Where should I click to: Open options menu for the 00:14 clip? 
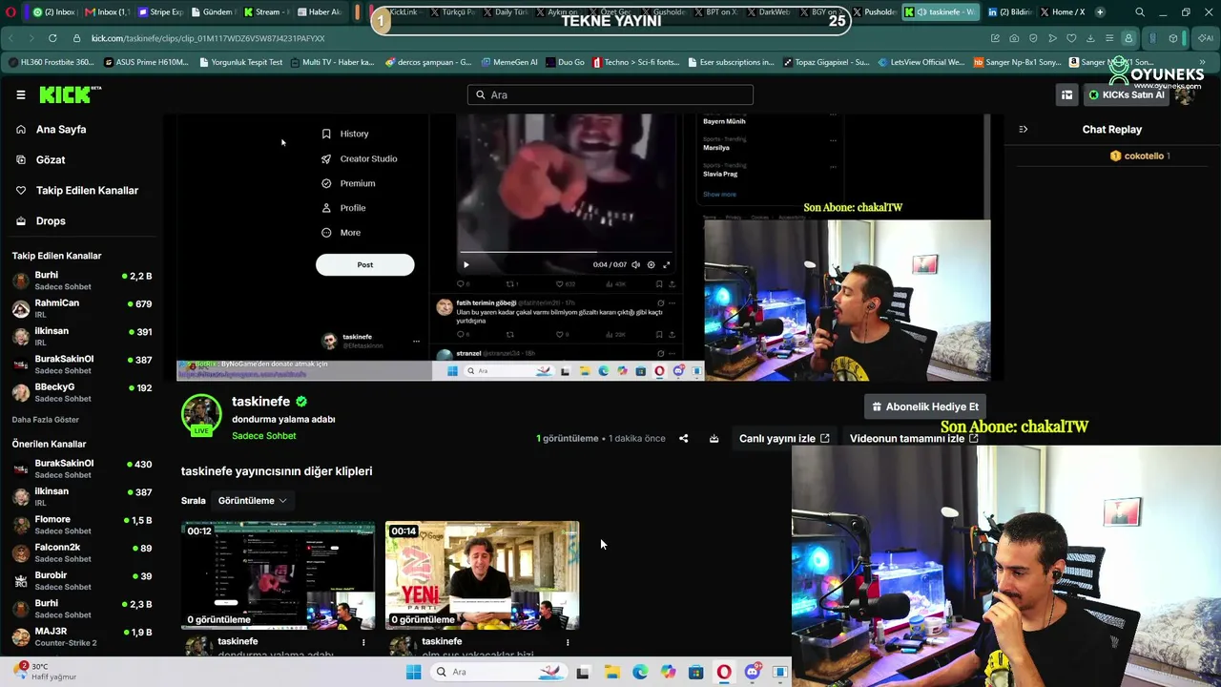568,643
